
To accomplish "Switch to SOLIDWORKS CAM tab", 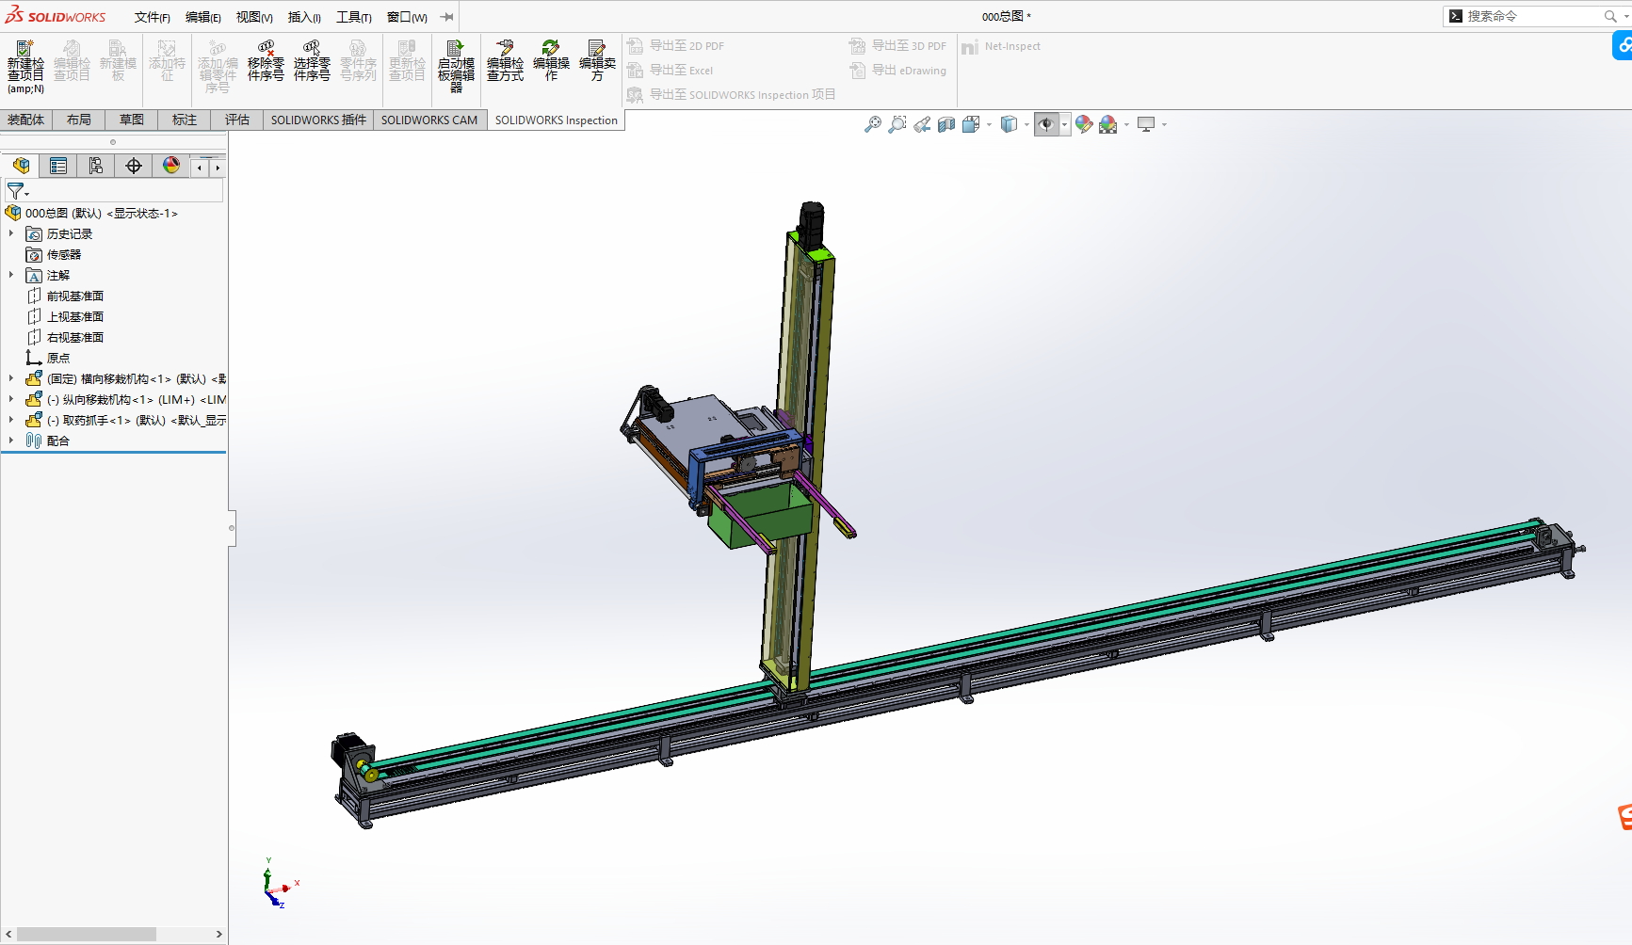I will 429,120.
